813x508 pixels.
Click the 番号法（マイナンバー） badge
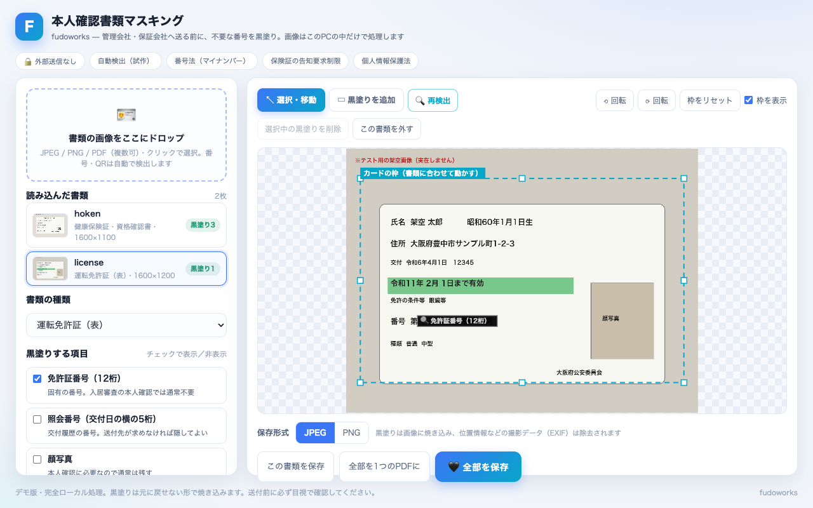click(x=212, y=61)
